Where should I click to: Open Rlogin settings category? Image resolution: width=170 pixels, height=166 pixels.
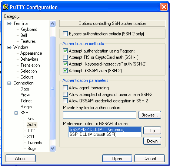click(26, 107)
